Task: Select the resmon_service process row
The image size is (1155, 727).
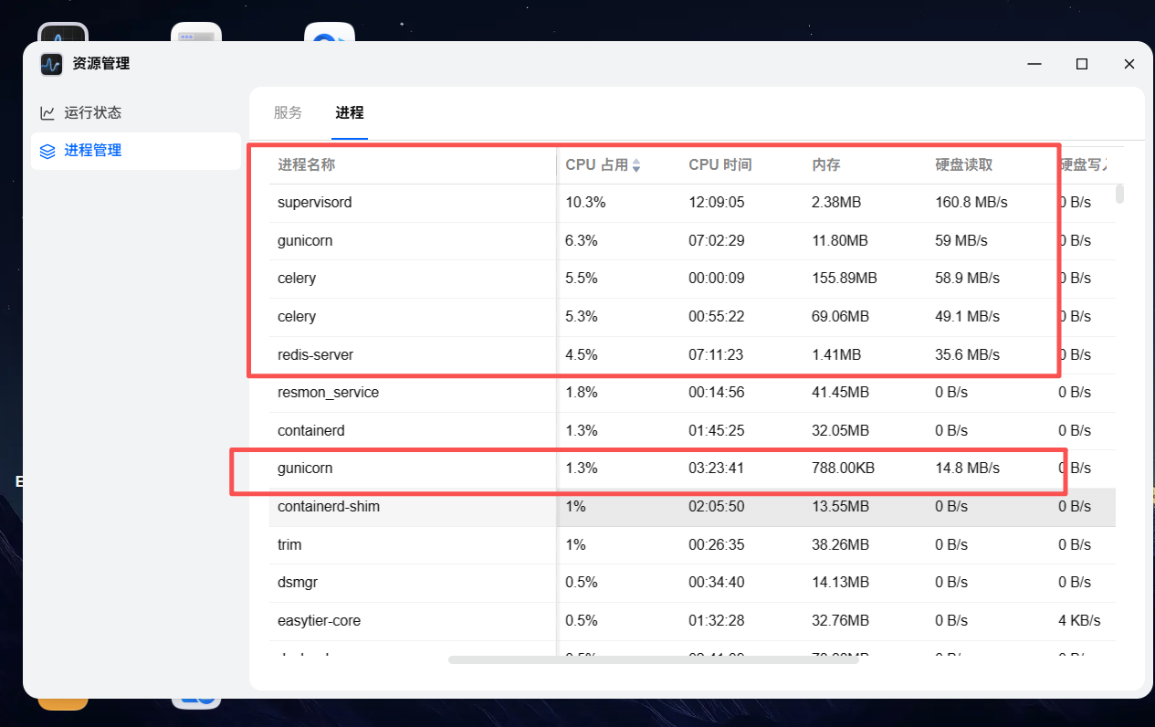Action: click(692, 393)
